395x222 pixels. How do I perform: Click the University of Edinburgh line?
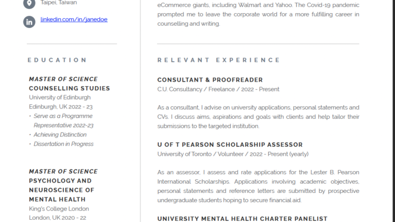click(x=60, y=98)
